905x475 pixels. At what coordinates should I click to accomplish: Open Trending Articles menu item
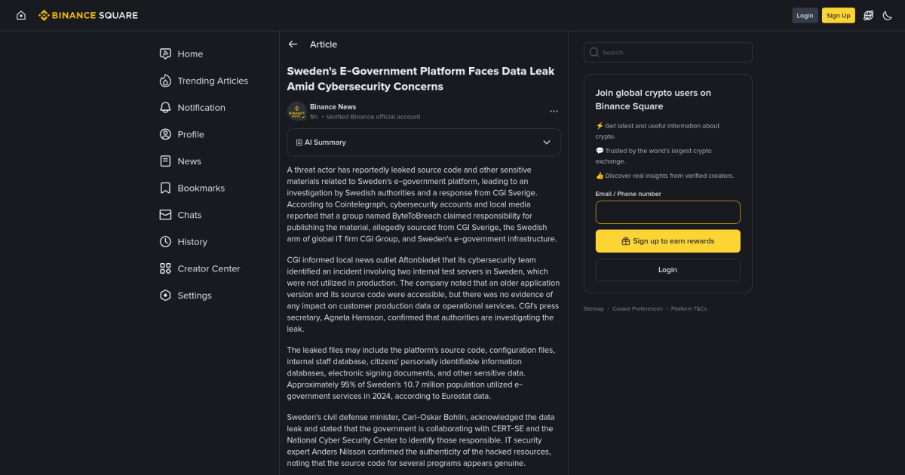213,81
